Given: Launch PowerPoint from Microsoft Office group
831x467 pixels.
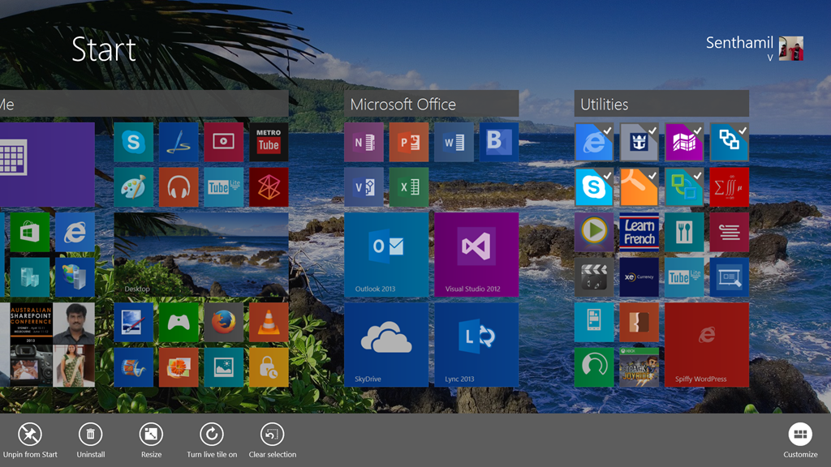Looking at the screenshot, I should click(409, 142).
